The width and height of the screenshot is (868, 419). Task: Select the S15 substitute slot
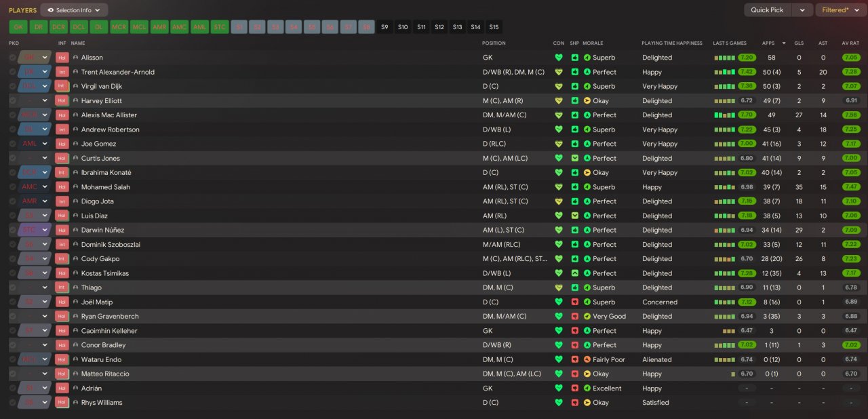[494, 27]
